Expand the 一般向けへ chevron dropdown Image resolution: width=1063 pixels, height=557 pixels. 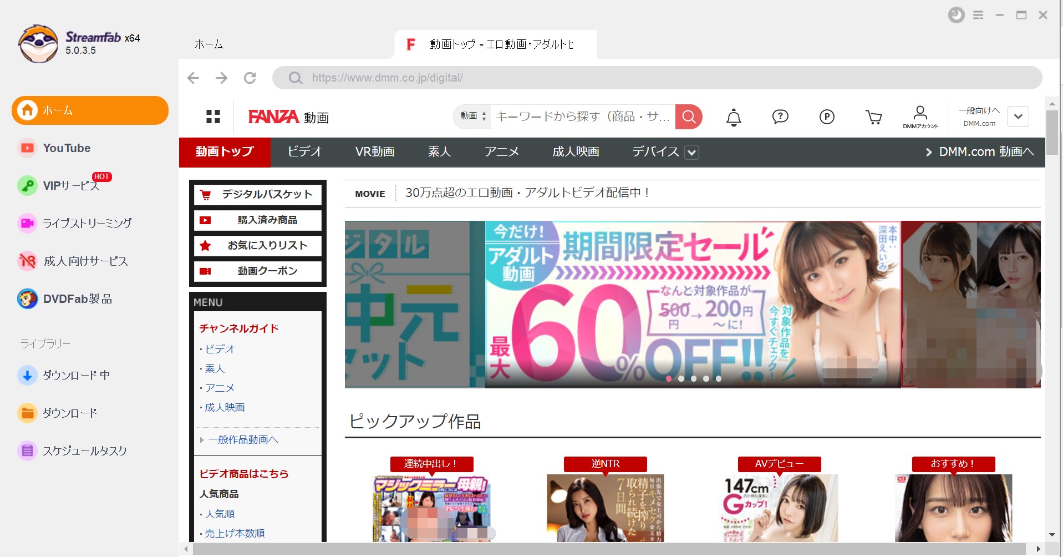point(1018,117)
